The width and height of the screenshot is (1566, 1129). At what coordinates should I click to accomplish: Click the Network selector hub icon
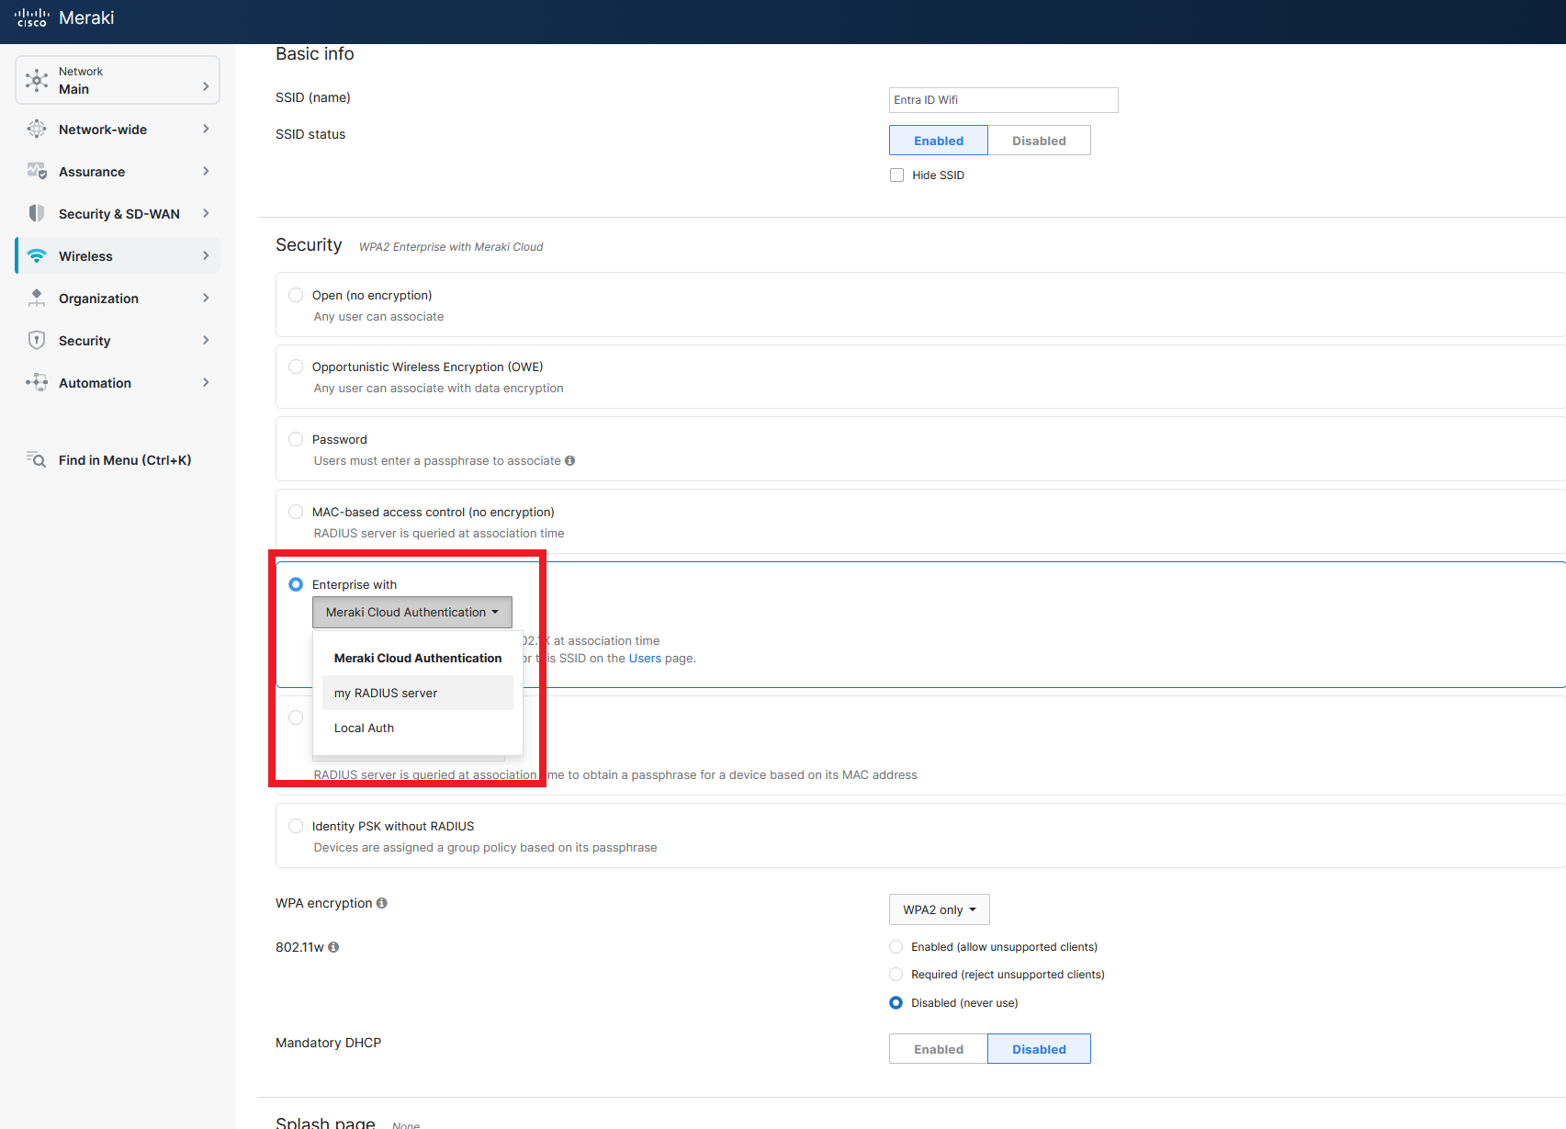(x=37, y=80)
